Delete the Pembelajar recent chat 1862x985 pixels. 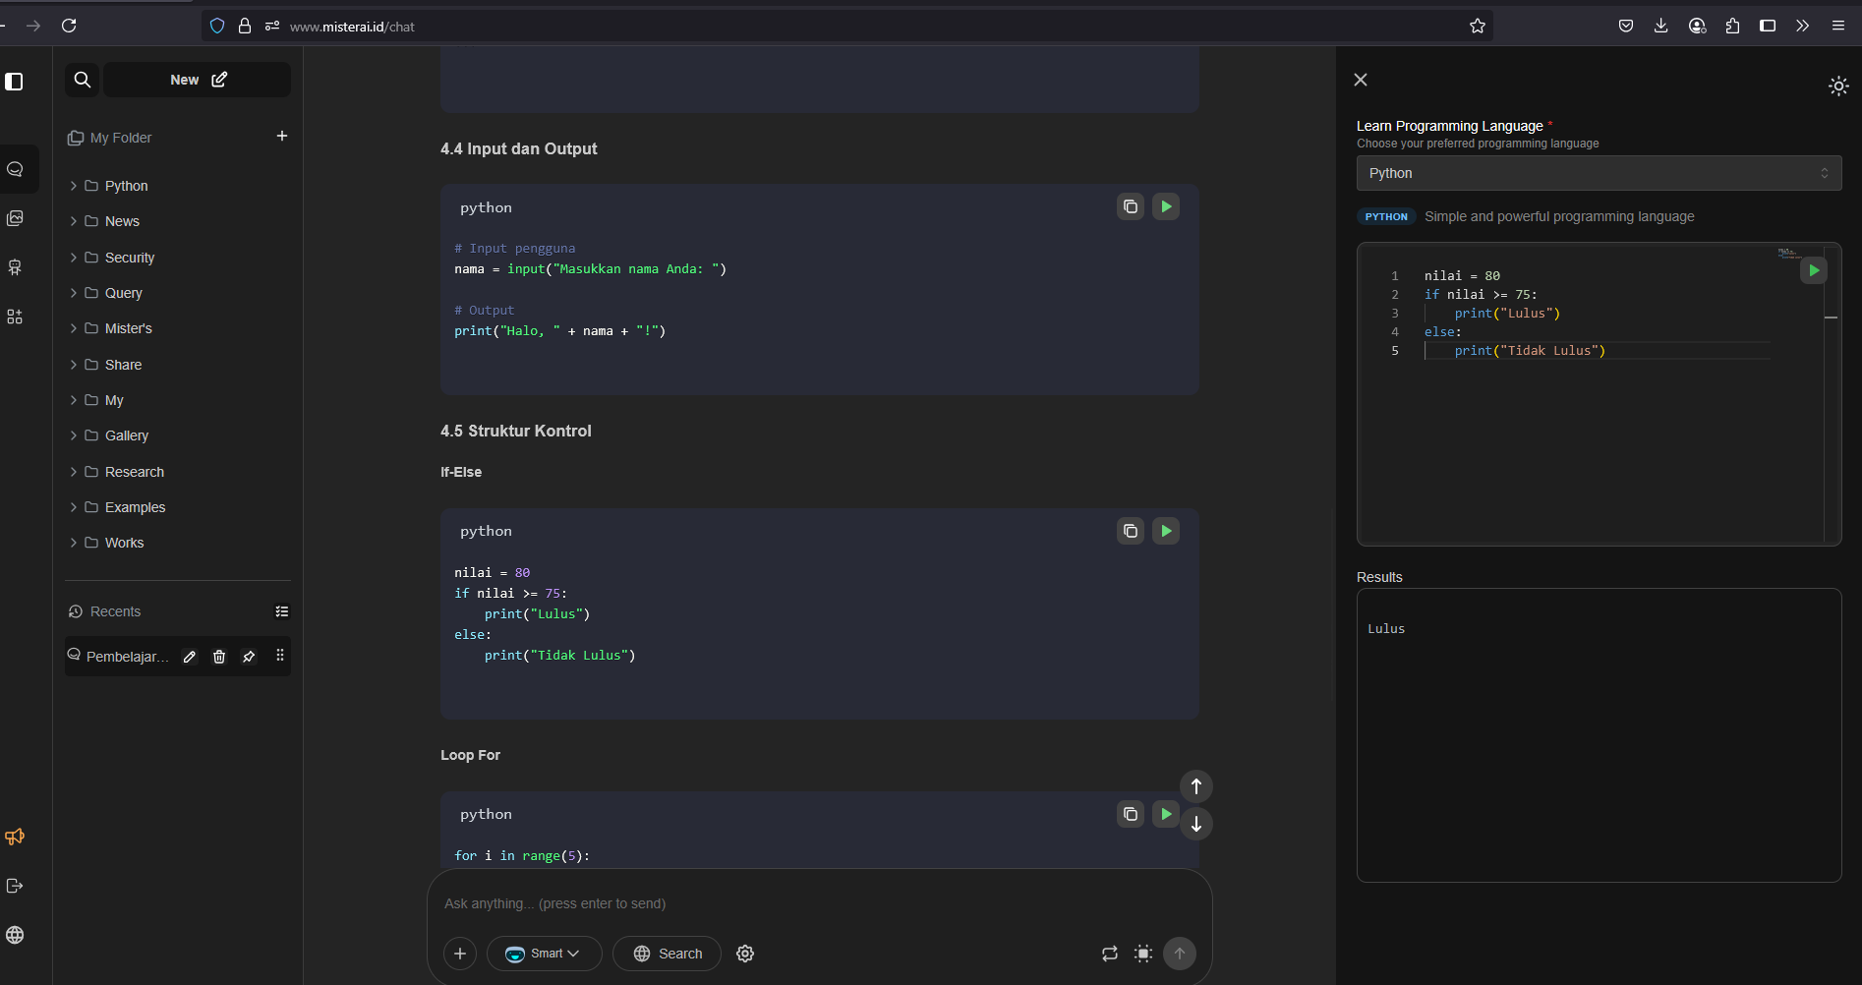[219, 657]
